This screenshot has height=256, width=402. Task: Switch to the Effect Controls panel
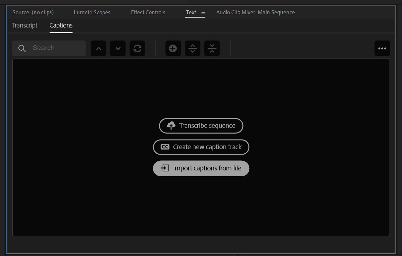tap(148, 12)
